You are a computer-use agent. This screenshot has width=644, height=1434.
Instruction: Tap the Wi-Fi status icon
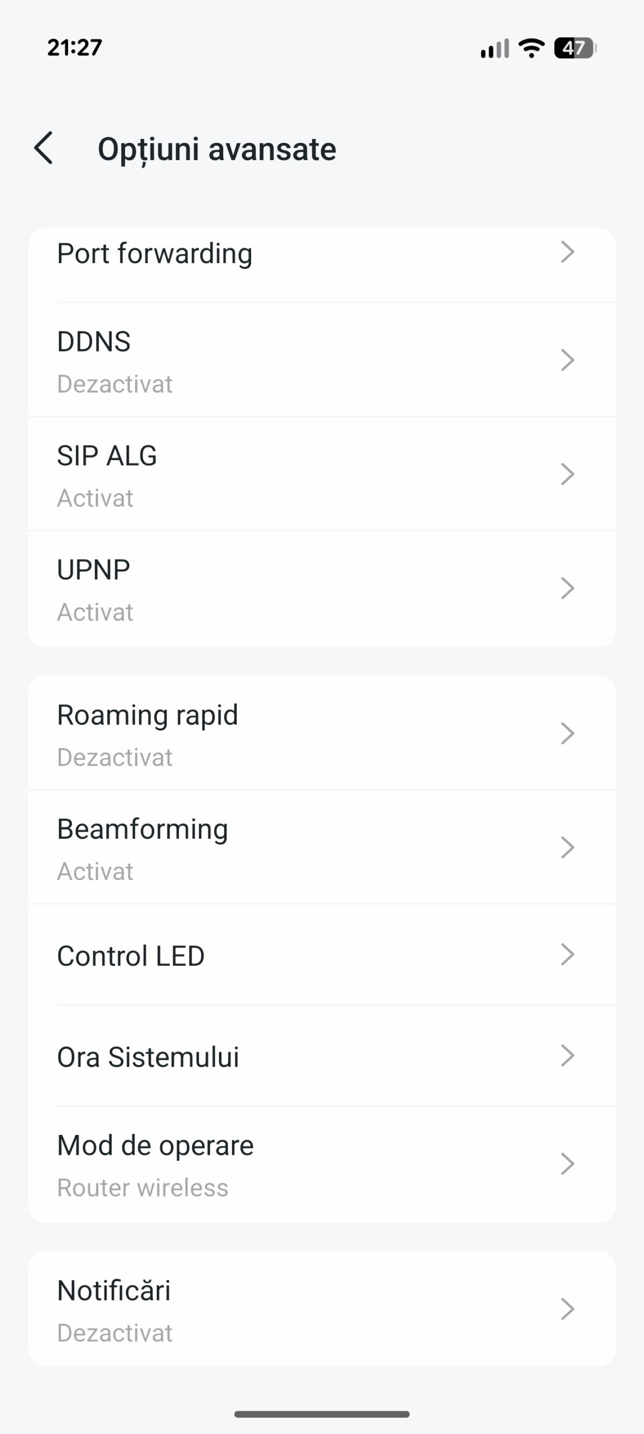531,48
